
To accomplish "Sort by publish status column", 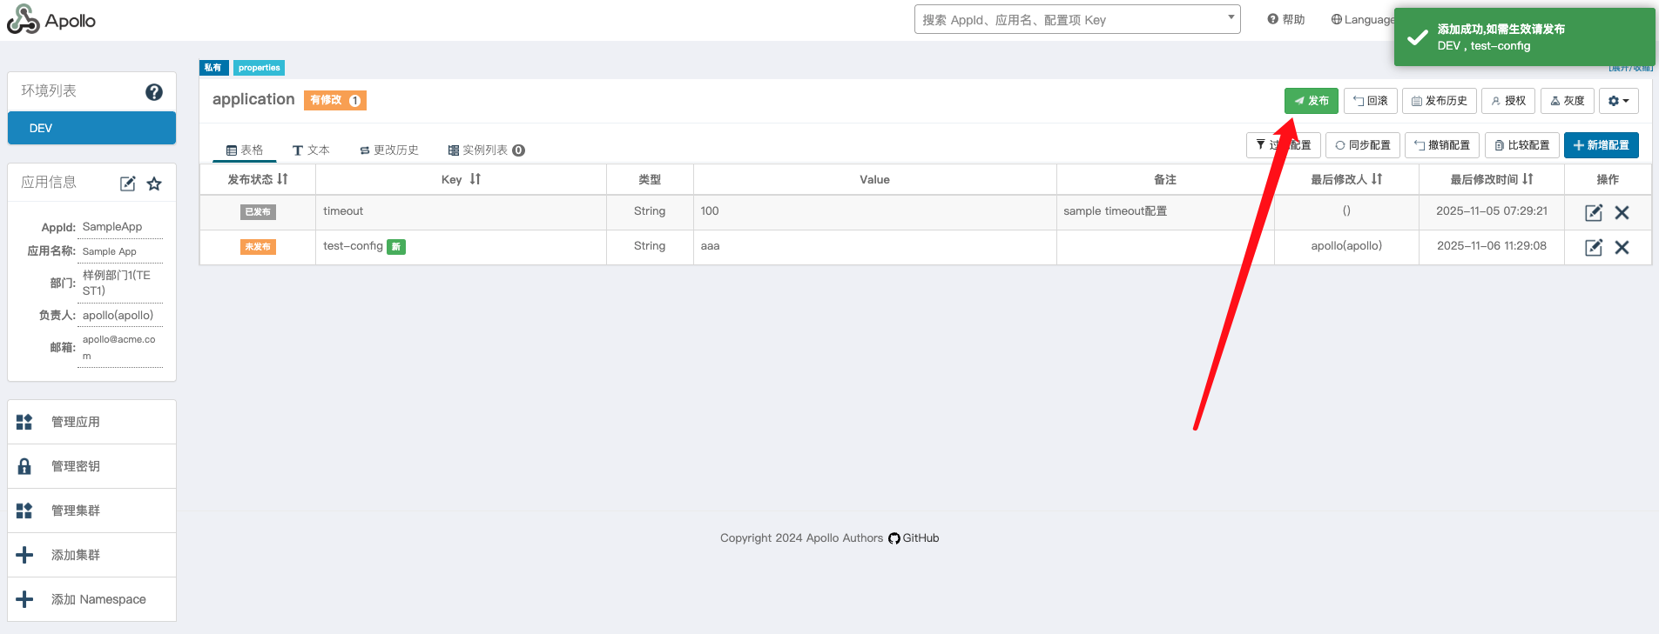I will [x=282, y=179].
